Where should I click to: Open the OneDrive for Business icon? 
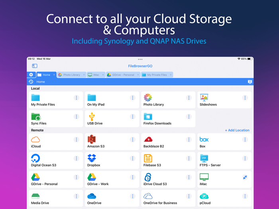click(148, 196)
